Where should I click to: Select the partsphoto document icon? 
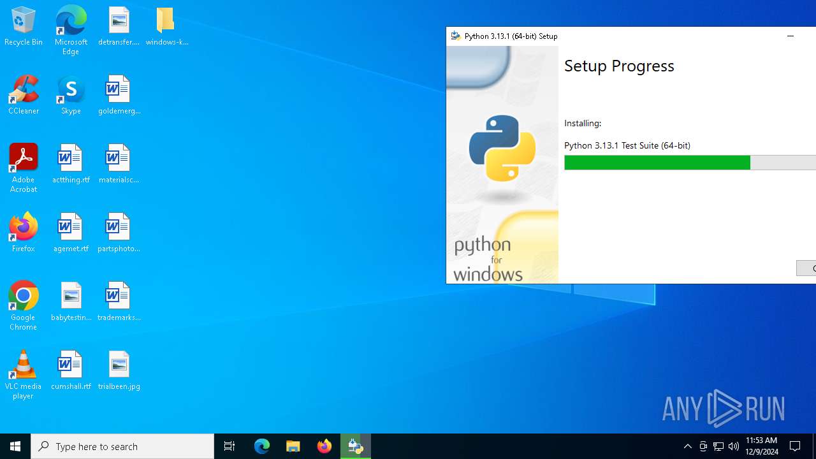[119, 233]
